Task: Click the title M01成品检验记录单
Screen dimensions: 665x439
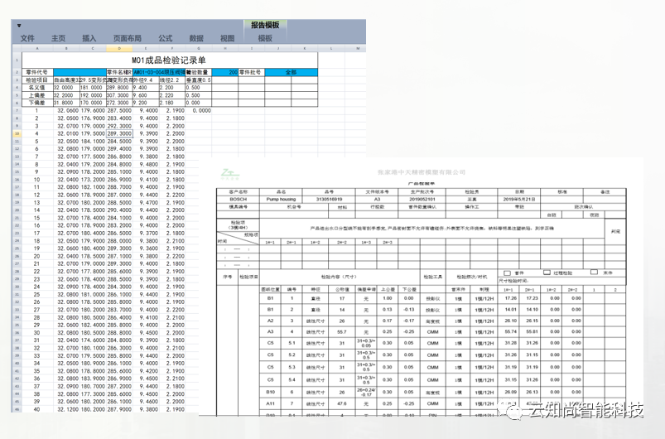Action: tap(169, 60)
